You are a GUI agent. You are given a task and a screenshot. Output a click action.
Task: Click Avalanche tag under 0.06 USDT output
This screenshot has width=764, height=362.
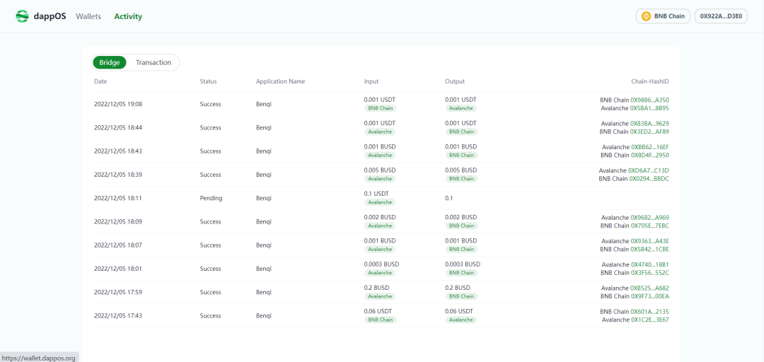(x=461, y=320)
